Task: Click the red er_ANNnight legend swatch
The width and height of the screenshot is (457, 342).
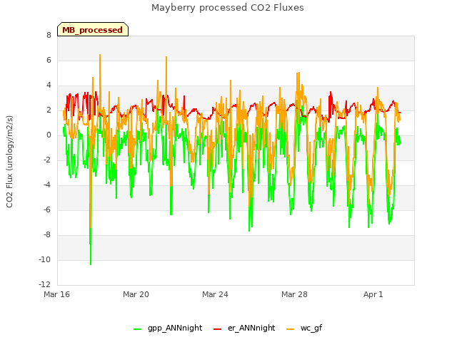Action: coord(217,329)
